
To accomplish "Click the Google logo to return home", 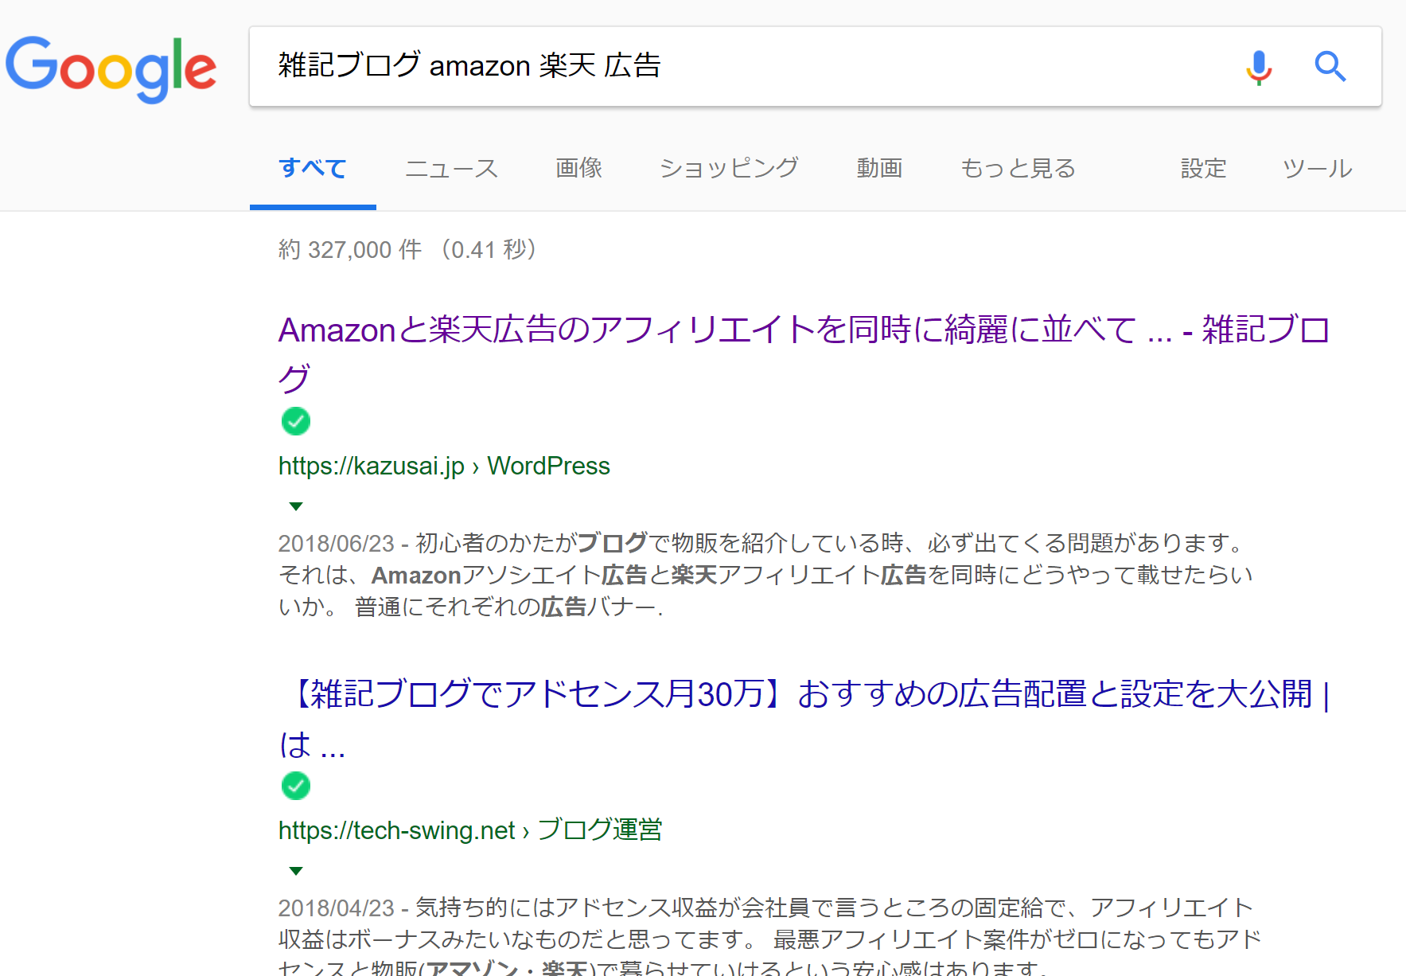I will click(x=111, y=68).
